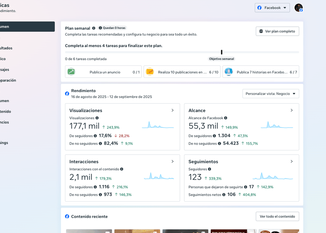The width and height of the screenshot is (326, 233).
Task: Click the 404,8% net follows change
Action: click(x=247, y=194)
